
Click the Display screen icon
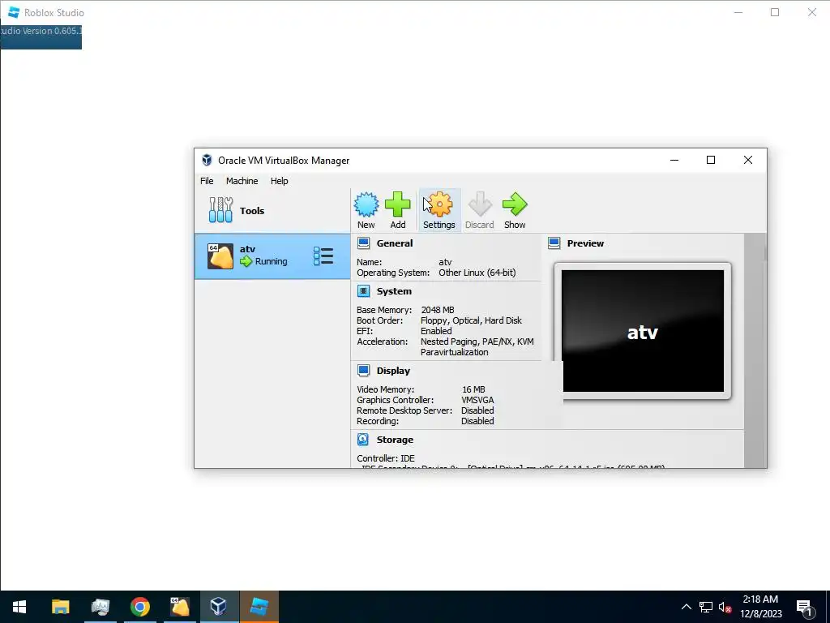tap(364, 370)
